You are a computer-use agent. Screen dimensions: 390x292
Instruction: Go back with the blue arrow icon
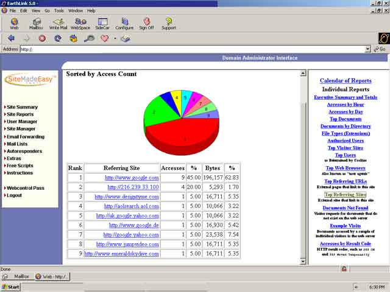[x=11, y=38]
